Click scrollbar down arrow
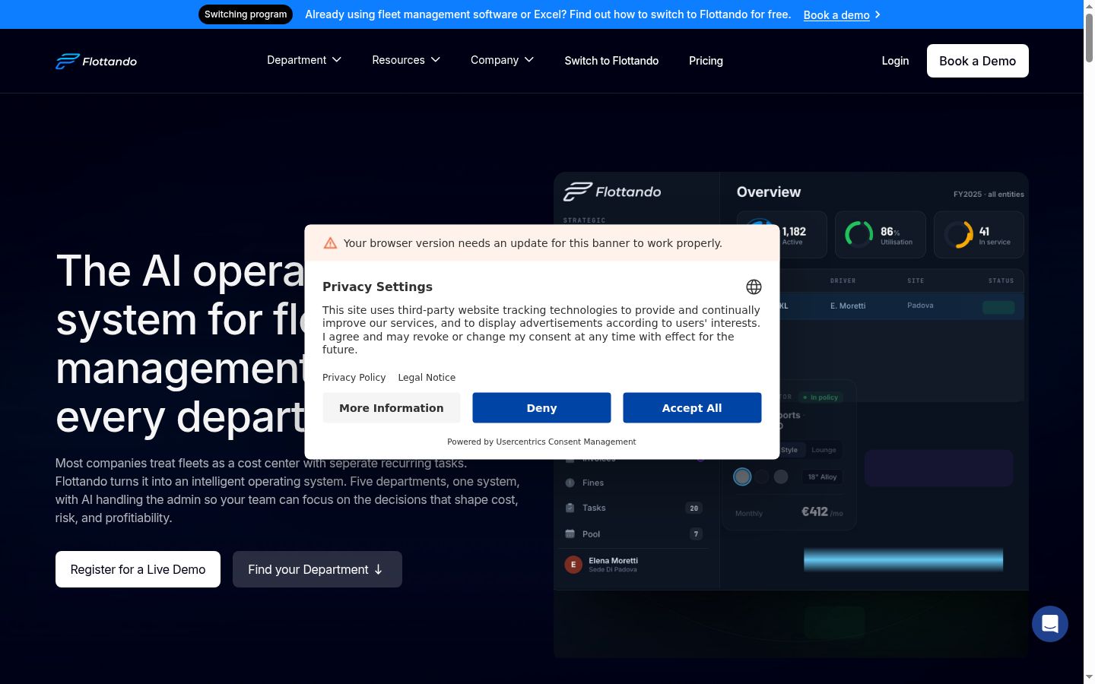This screenshot has width=1095, height=684. coord(1089,677)
